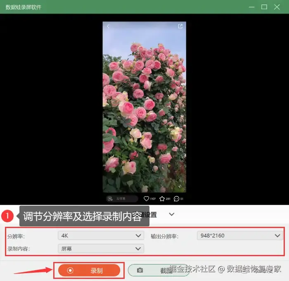The height and width of the screenshot is (281, 289).
Task: Start recording with the 录制 button
Action: point(89,270)
